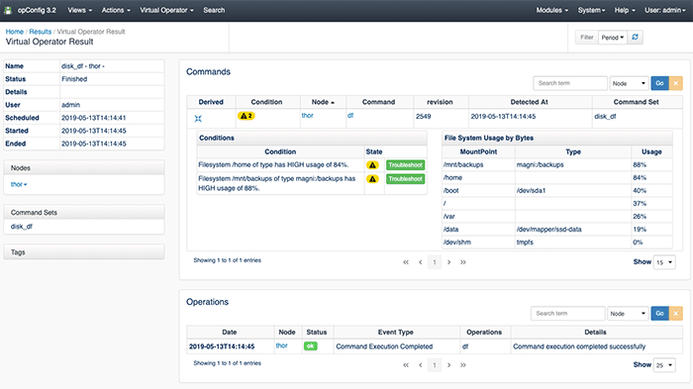Click the opConfig logo icon
This screenshot has height=389, width=693.
[8, 10]
